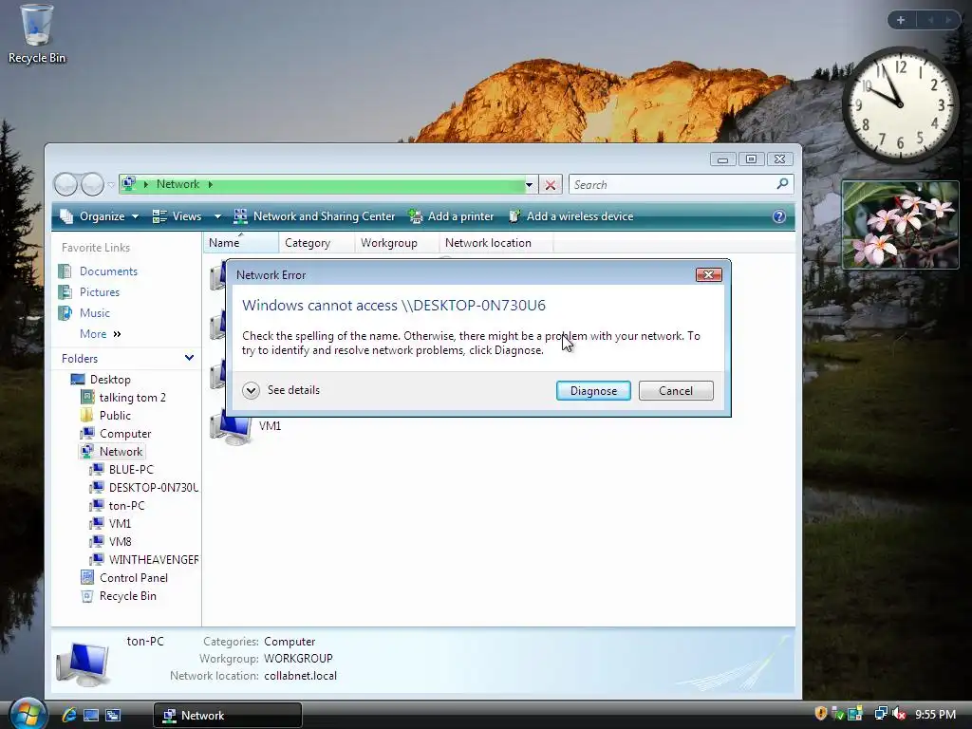Sort by the Category column header
The image size is (972, 729).
[x=316, y=243]
